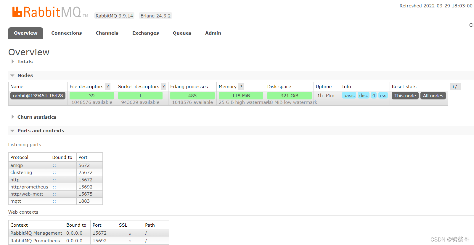Click port value 5672
Screen dimensions: 474x245
click(84, 165)
